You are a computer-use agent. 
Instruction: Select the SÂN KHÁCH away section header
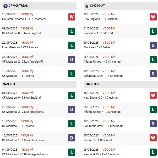121,84
